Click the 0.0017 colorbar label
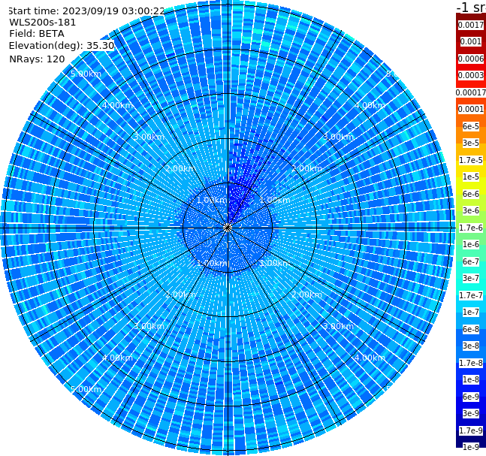The image size is (486, 456). (x=471, y=25)
